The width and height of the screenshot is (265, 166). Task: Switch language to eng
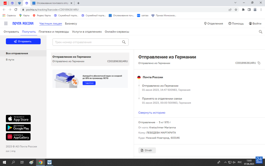[x=13, y=151]
